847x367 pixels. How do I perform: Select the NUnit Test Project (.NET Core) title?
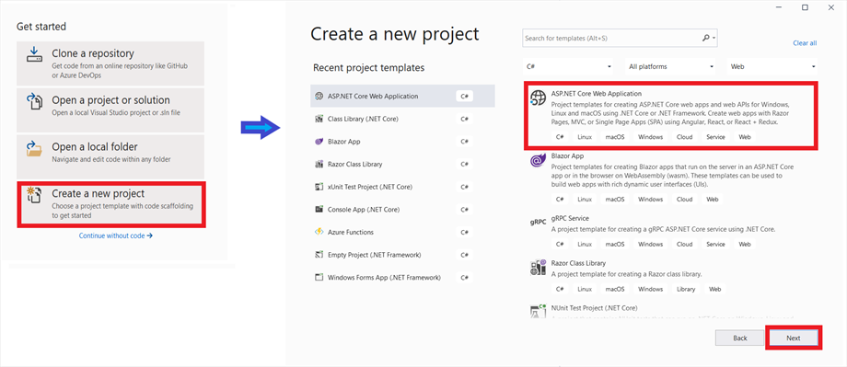594,307
